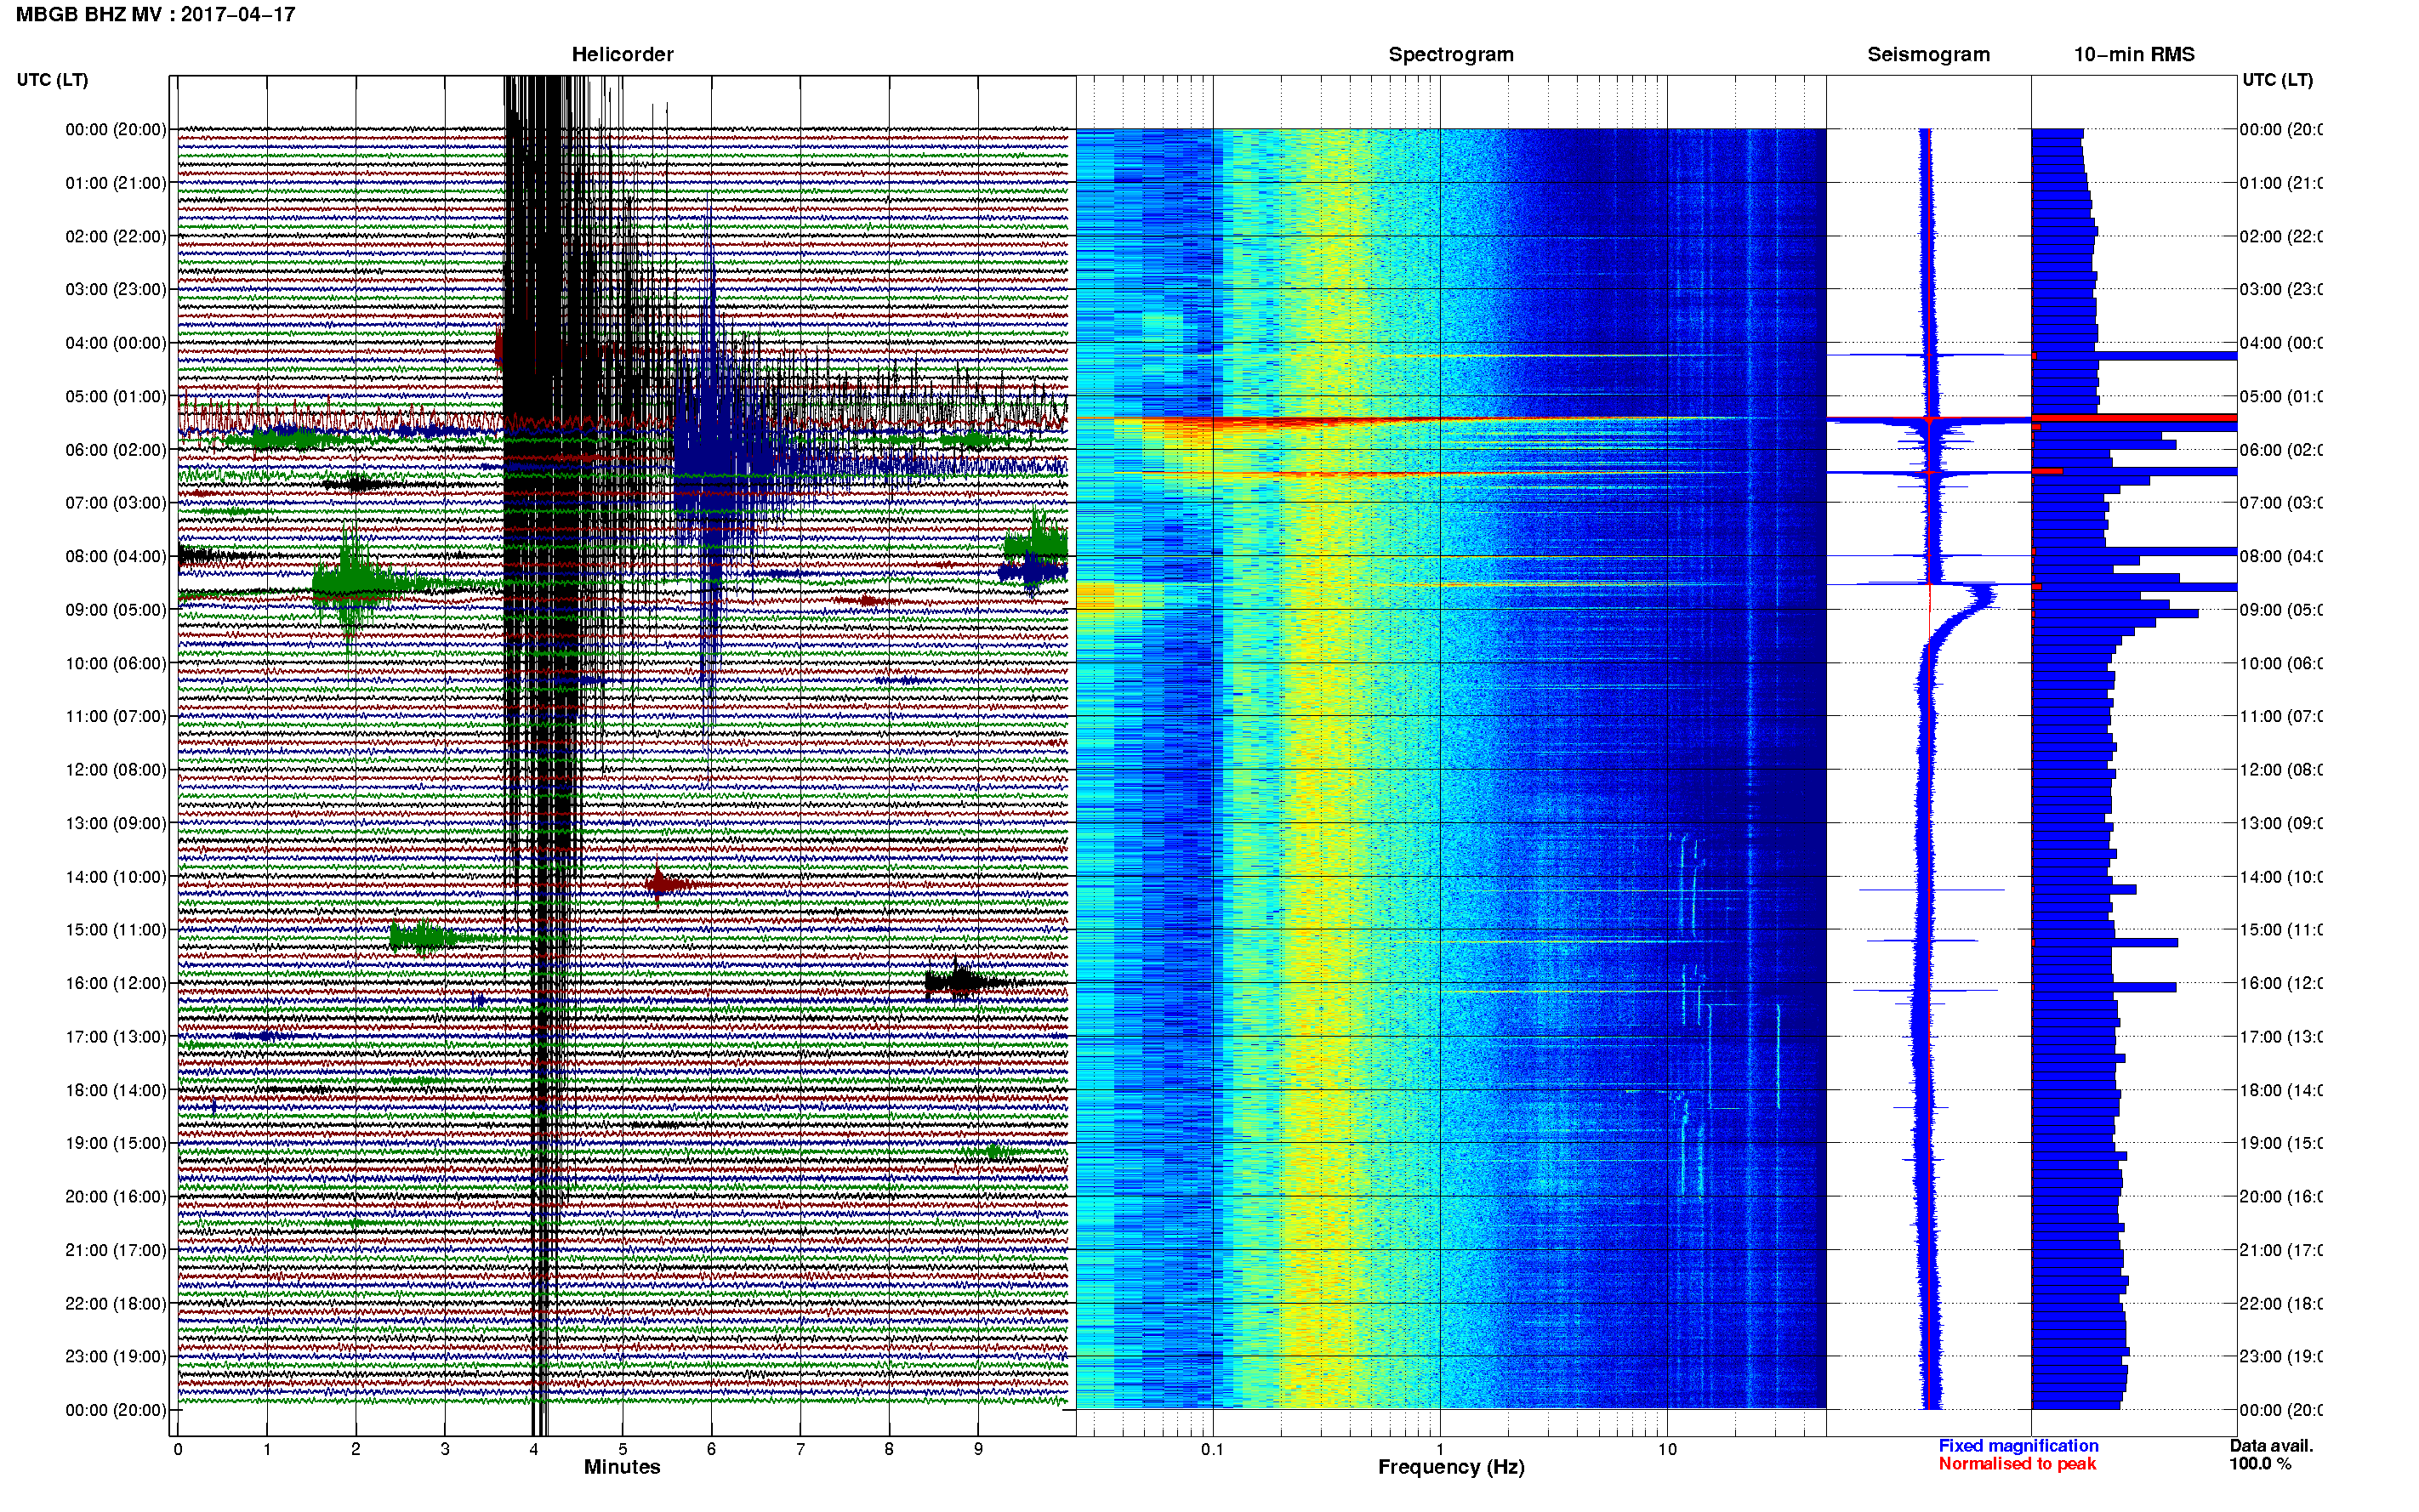The height and width of the screenshot is (1512, 2419).
Task: Click the left '07:00 (03:00)' time label
Action: click(116, 502)
